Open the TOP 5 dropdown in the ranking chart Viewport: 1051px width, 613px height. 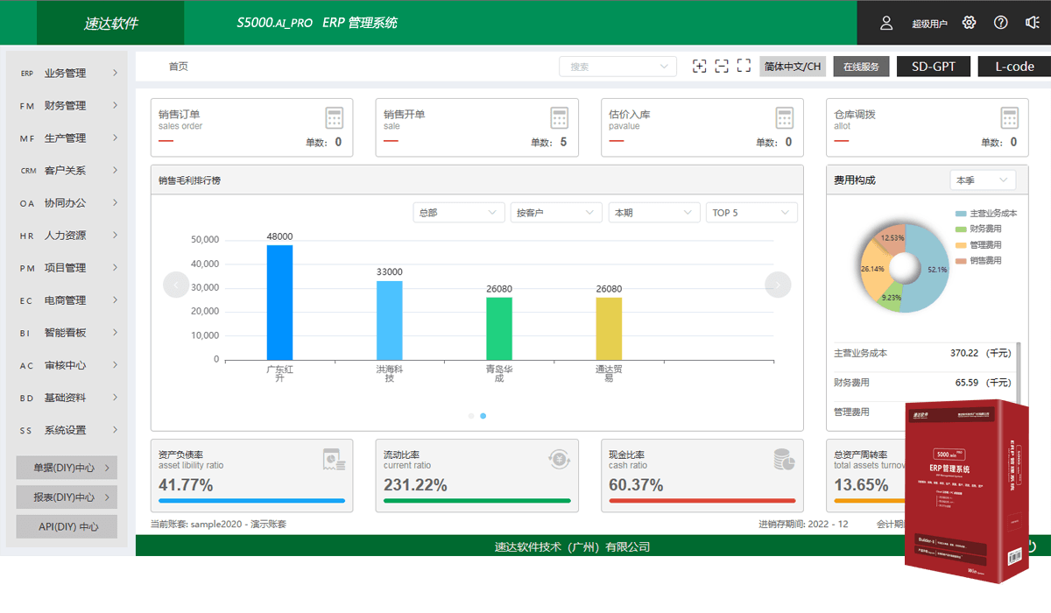[x=753, y=212]
